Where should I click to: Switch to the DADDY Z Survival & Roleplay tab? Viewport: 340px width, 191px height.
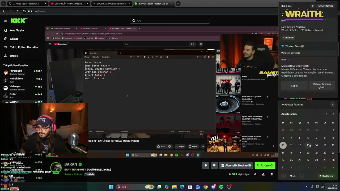click(112, 4)
